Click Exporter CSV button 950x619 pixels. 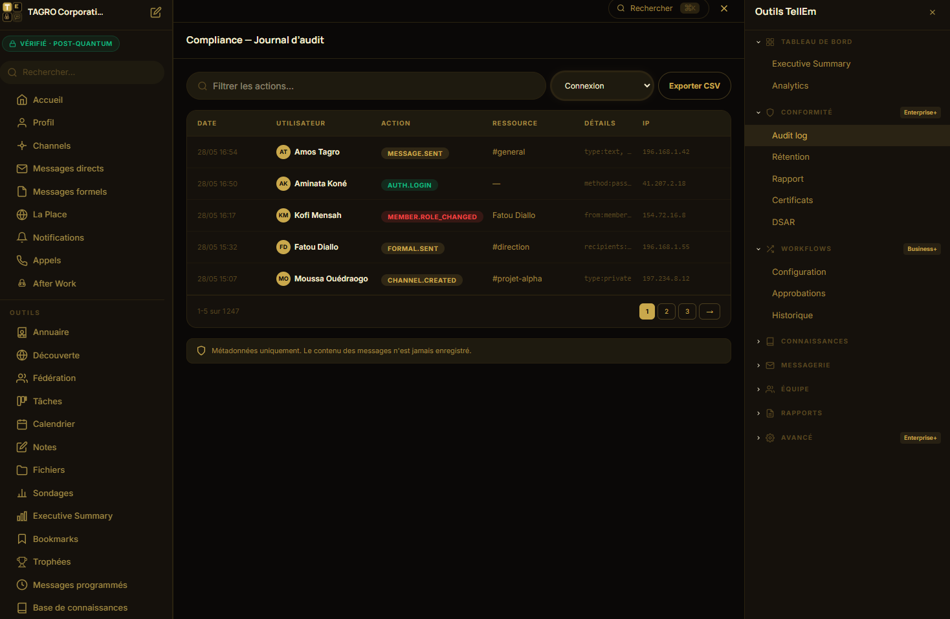pos(694,85)
